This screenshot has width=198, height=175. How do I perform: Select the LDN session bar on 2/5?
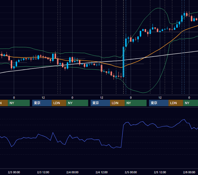(176, 103)
